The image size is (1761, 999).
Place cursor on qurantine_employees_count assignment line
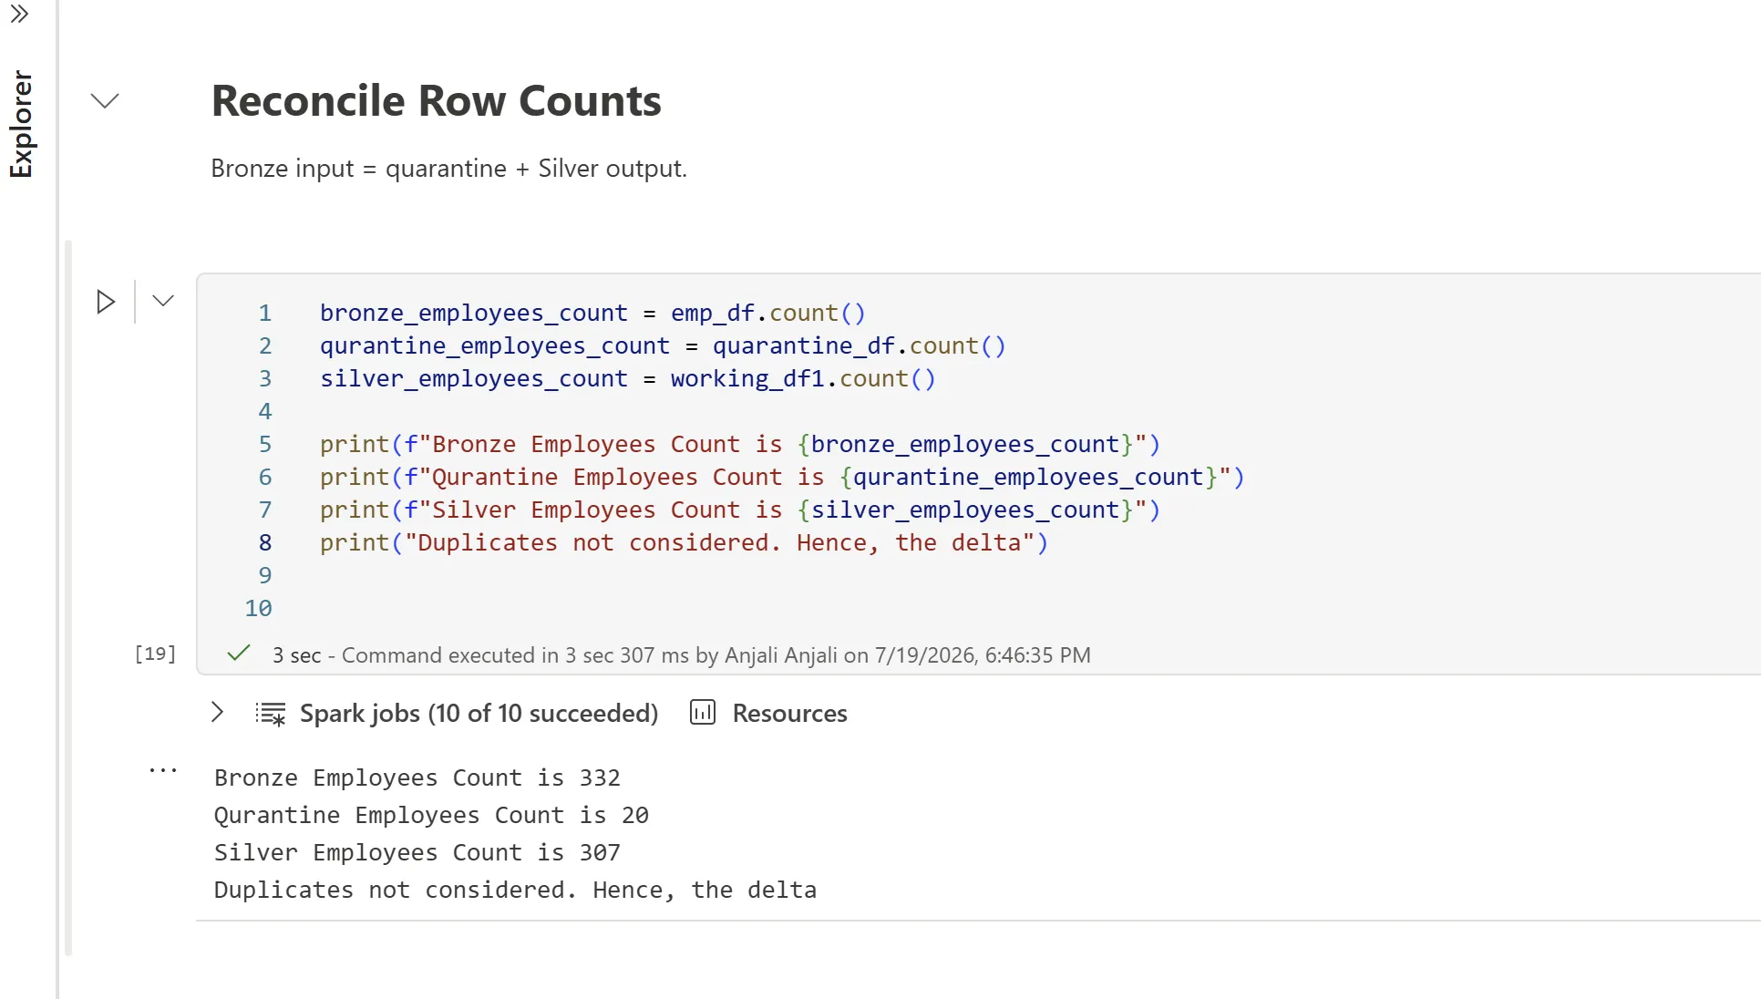[663, 345]
